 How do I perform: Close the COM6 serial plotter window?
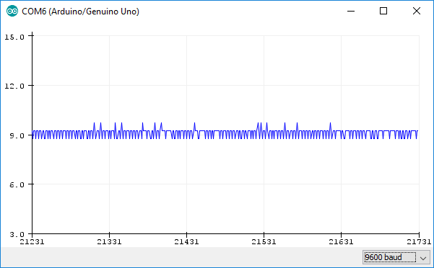[x=416, y=11]
